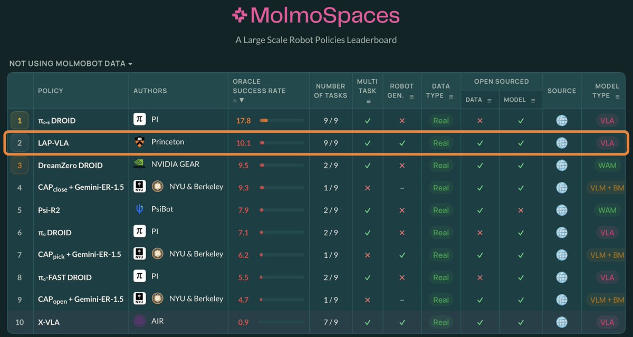
Task: Click the Real tag in LAP-VLA row
Action: tap(441, 143)
